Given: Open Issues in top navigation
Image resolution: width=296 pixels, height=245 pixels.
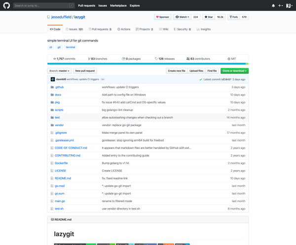Looking at the screenshot, I should (x=103, y=5).
